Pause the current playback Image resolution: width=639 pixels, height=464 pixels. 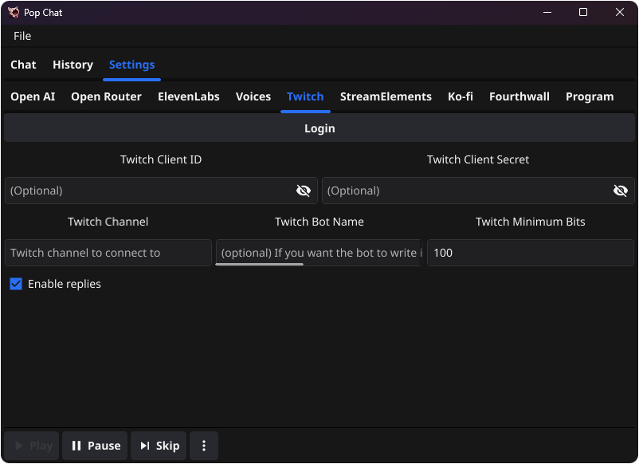pyautogui.click(x=94, y=446)
